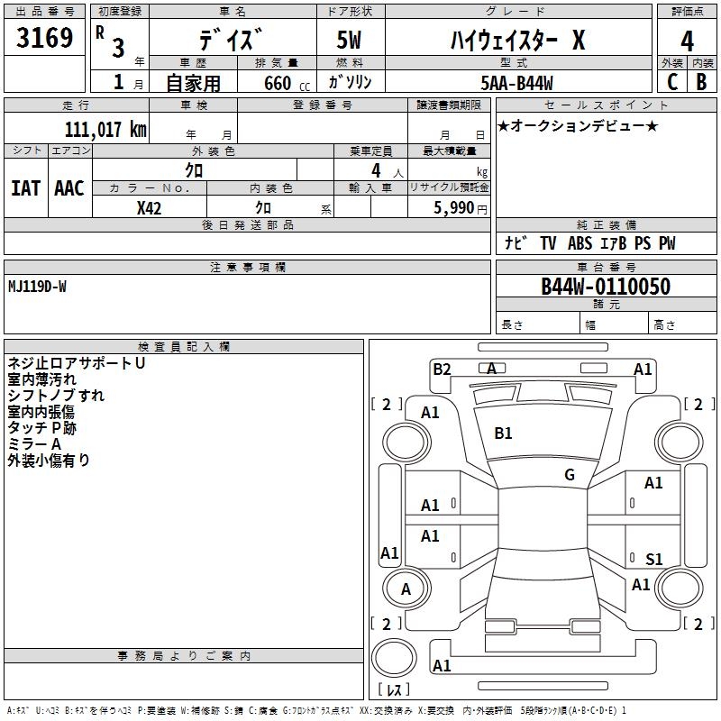Screen dimensions: 721x721
Task: Click the MJ119D-W note text
Action: pyautogui.click(x=37, y=287)
